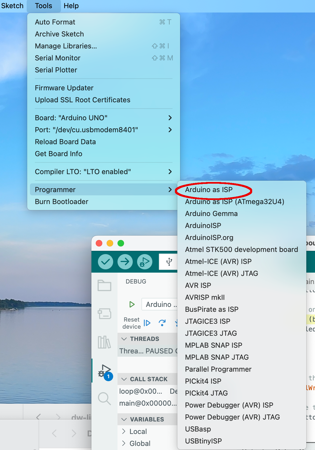The image size is (315, 450).
Task: Expand the Compiler LTO submenu
Action: pyautogui.click(x=104, y=172)
